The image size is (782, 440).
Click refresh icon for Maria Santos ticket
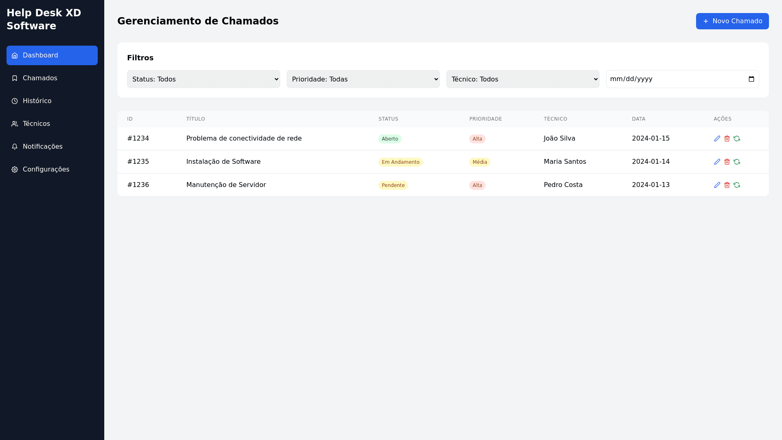click(x=737, y=162)
